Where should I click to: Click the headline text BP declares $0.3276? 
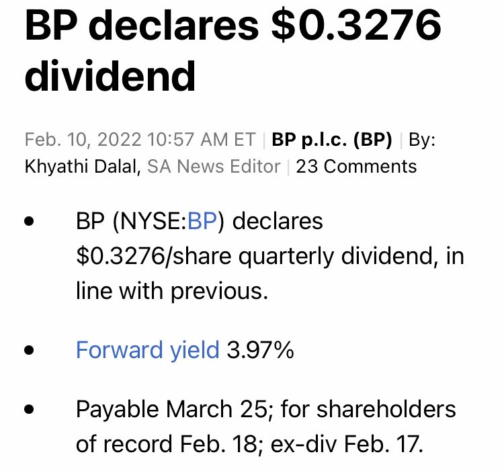[x=233, y=25]
